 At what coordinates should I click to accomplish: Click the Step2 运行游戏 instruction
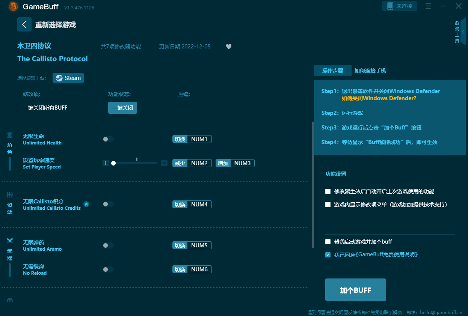click(342, 113)
